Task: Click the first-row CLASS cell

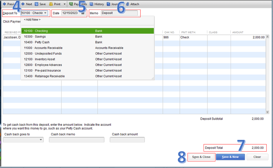Action: [x=219, y=37]
